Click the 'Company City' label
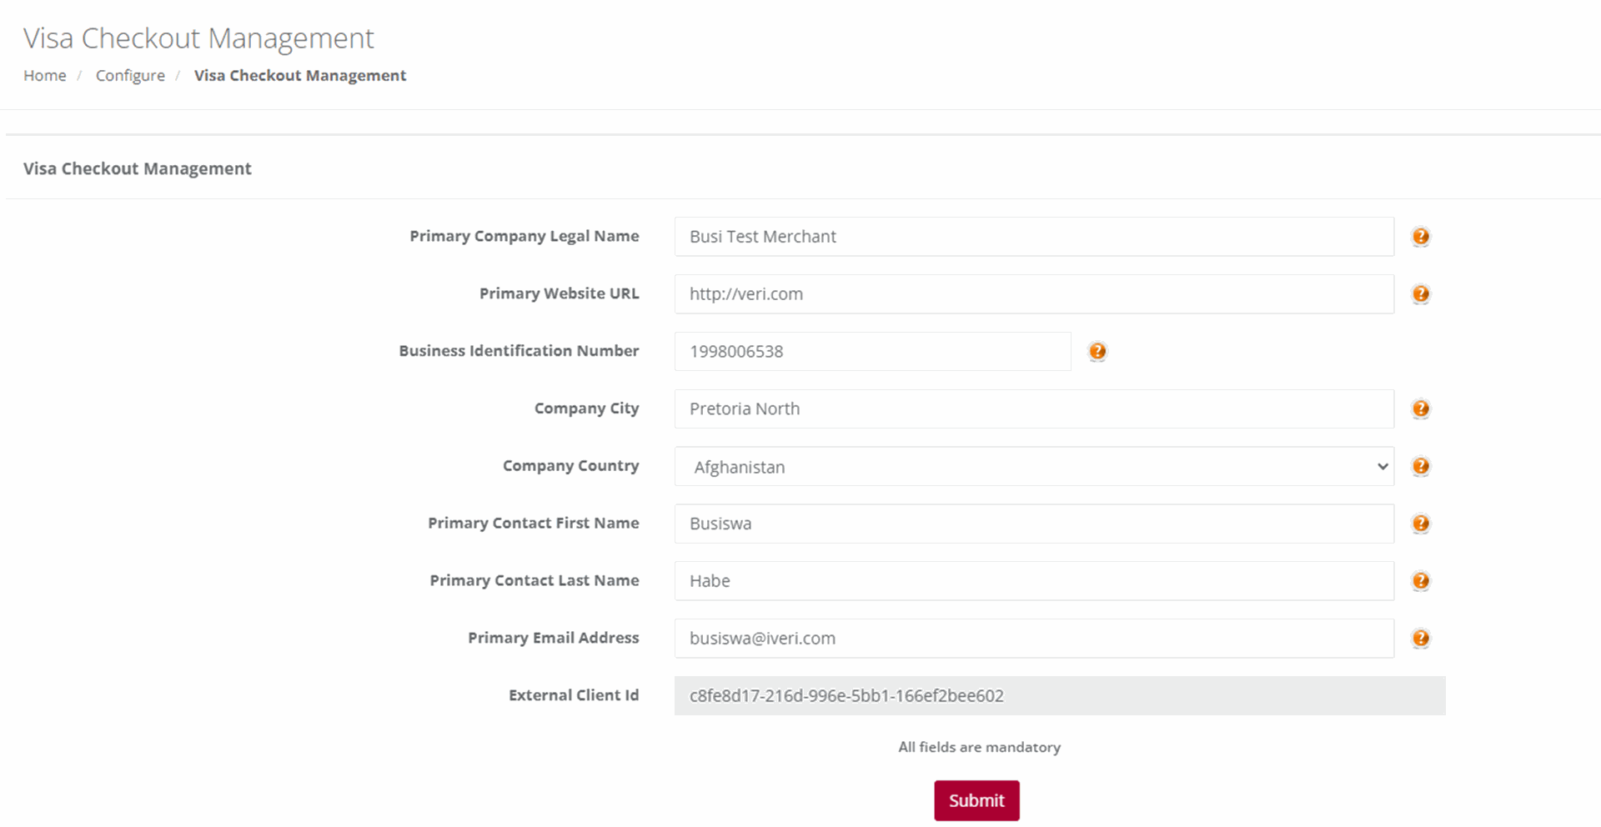The image size is (1601, 827). click(x=587, y=408)
